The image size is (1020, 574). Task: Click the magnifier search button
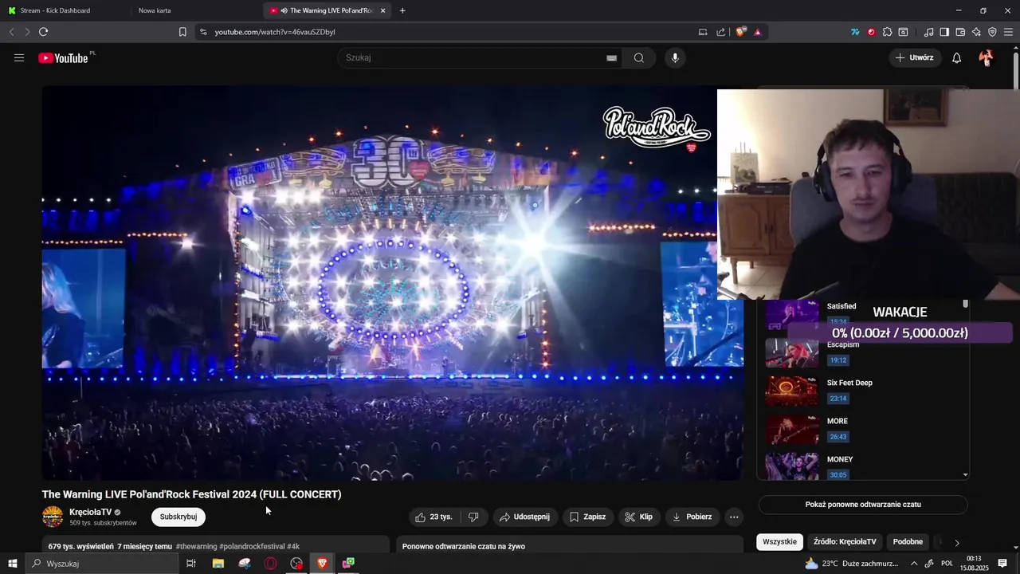coord(639,57)
